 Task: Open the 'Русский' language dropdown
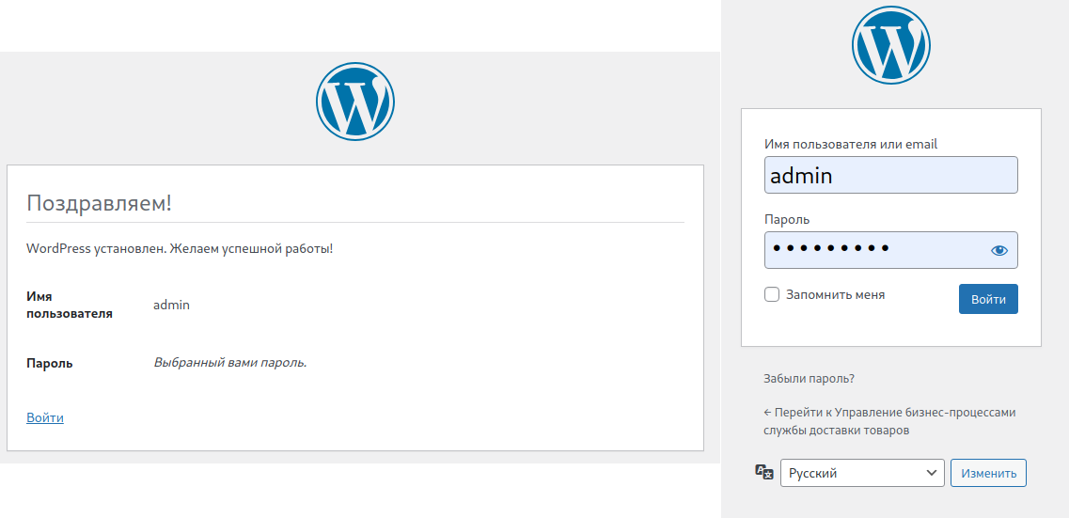[862, 473]
